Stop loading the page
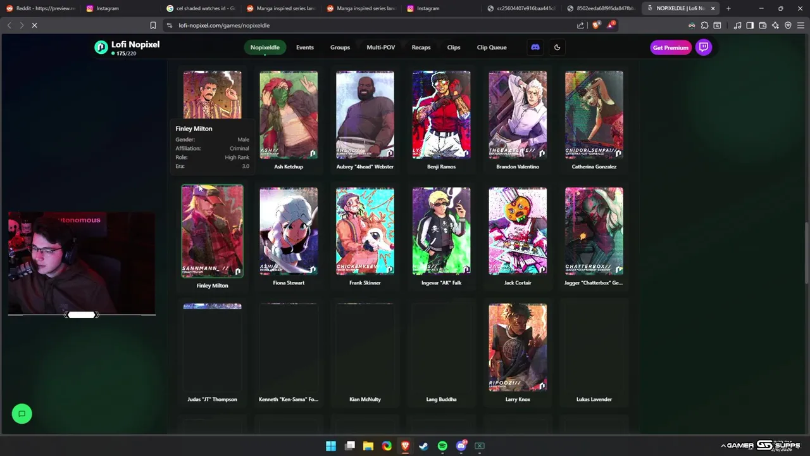This screenshot has width=810, height=456. pyautogui.click(x=35, y=25)
